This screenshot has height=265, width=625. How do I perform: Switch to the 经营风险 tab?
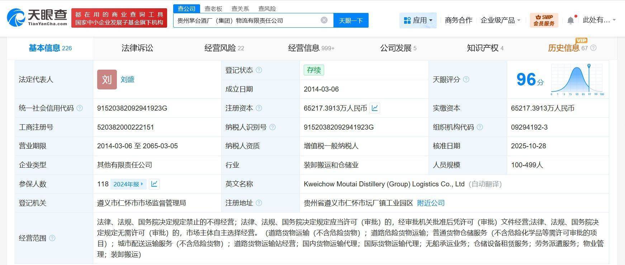224,48
